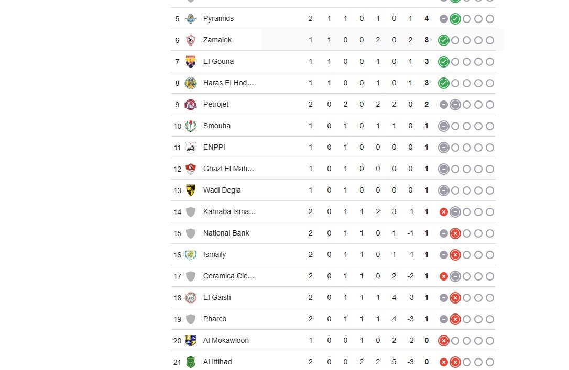Click the Petrojet team crest
569x370 pixels.
191,104
